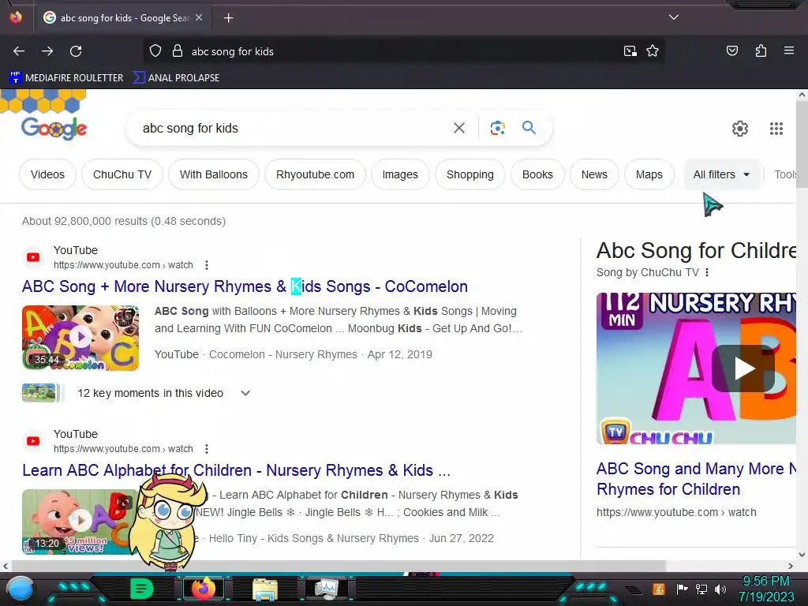Viewport: 808px width, 606px height.
Task: List all tabs with the chevron
Action: coord(674,17)
